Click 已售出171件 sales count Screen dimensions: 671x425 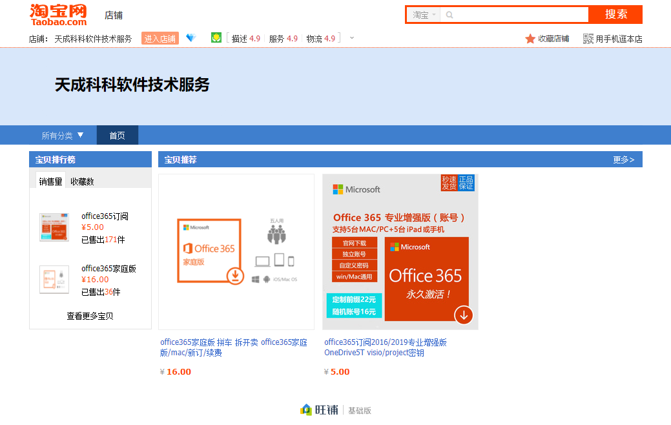point(103,240)
